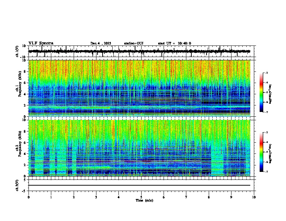Viewport: 286px width, 221px height.
Task: Click the "-3" label on lower color bar
Action: pyautogui.click(x=266, y=133)
